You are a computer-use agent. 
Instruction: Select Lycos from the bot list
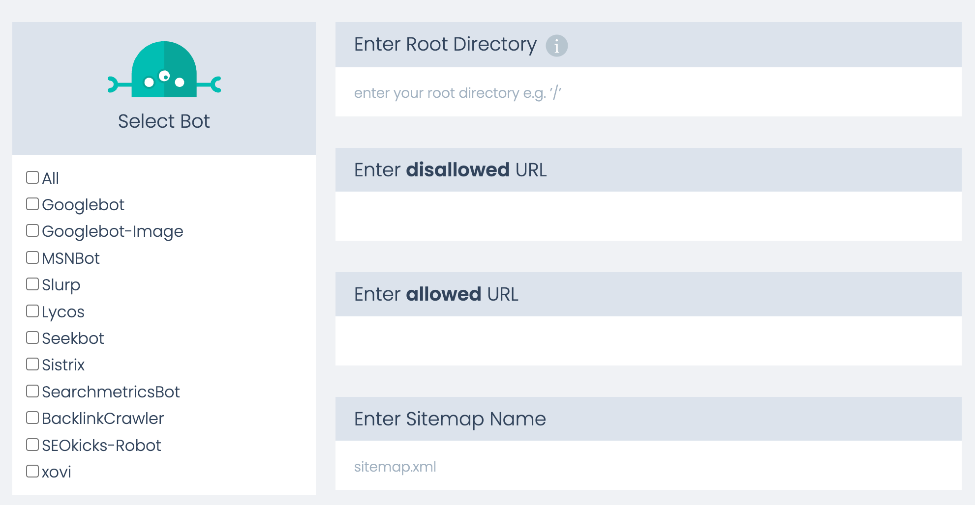coord(32,310)
